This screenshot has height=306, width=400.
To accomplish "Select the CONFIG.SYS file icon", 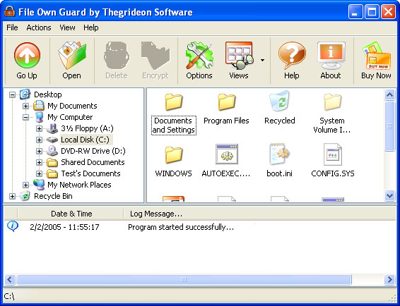I will 333,154.
